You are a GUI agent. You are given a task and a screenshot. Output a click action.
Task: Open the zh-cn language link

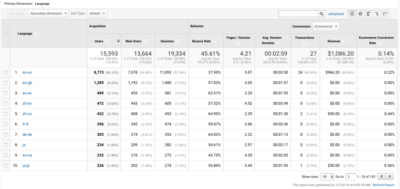point(27,114)
